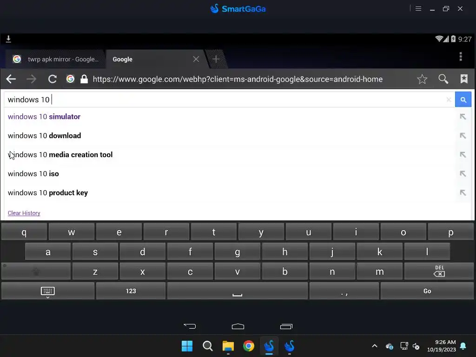Toggle the shift key on keyboard
This screenshot has height=357, width=476.
[36, 271]
